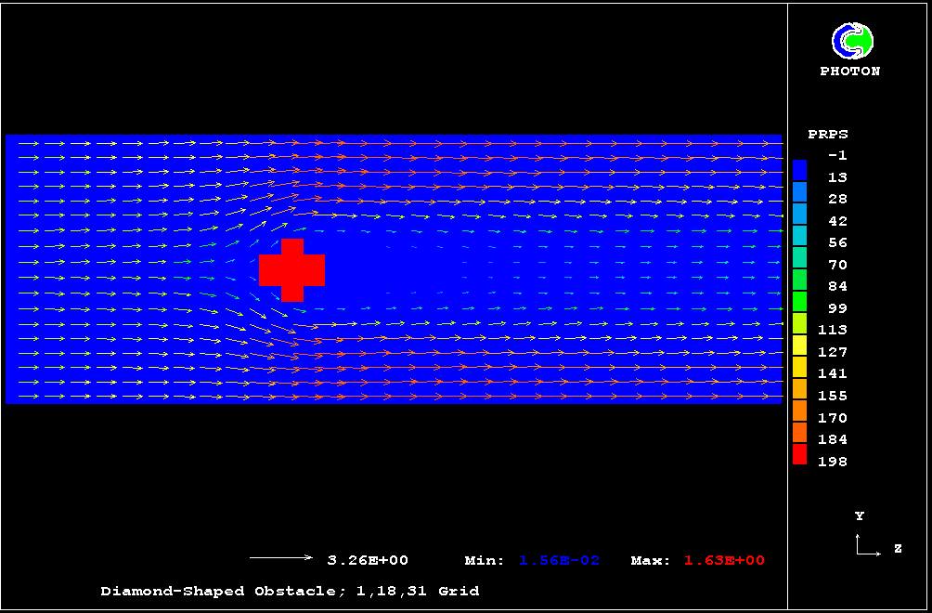This screenshot has height=613, width=932.
Task: Click the legend value -1
Action: [836, 155]
